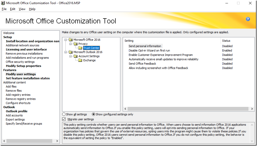Click settings list scroll right arrow
257x146 pixels.
point(252,109)
